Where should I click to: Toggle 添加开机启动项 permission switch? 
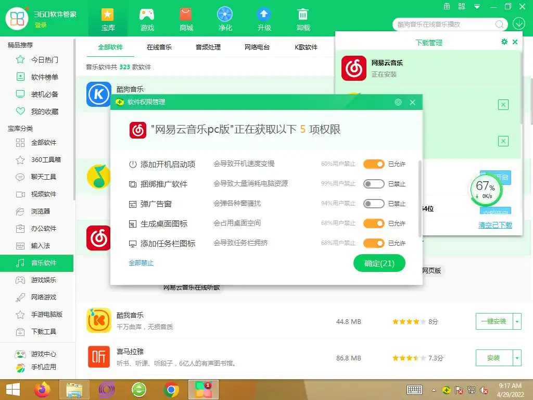[374, 164]
